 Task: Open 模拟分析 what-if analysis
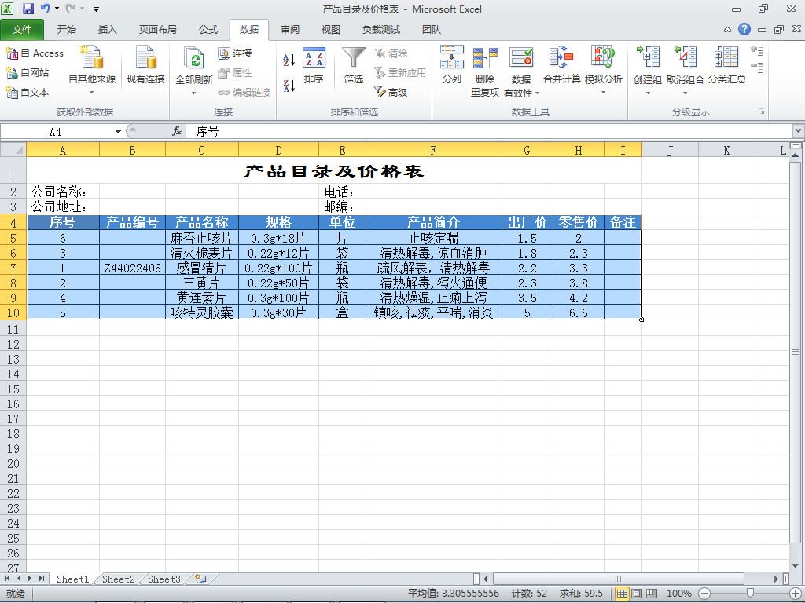coord(603,71)
